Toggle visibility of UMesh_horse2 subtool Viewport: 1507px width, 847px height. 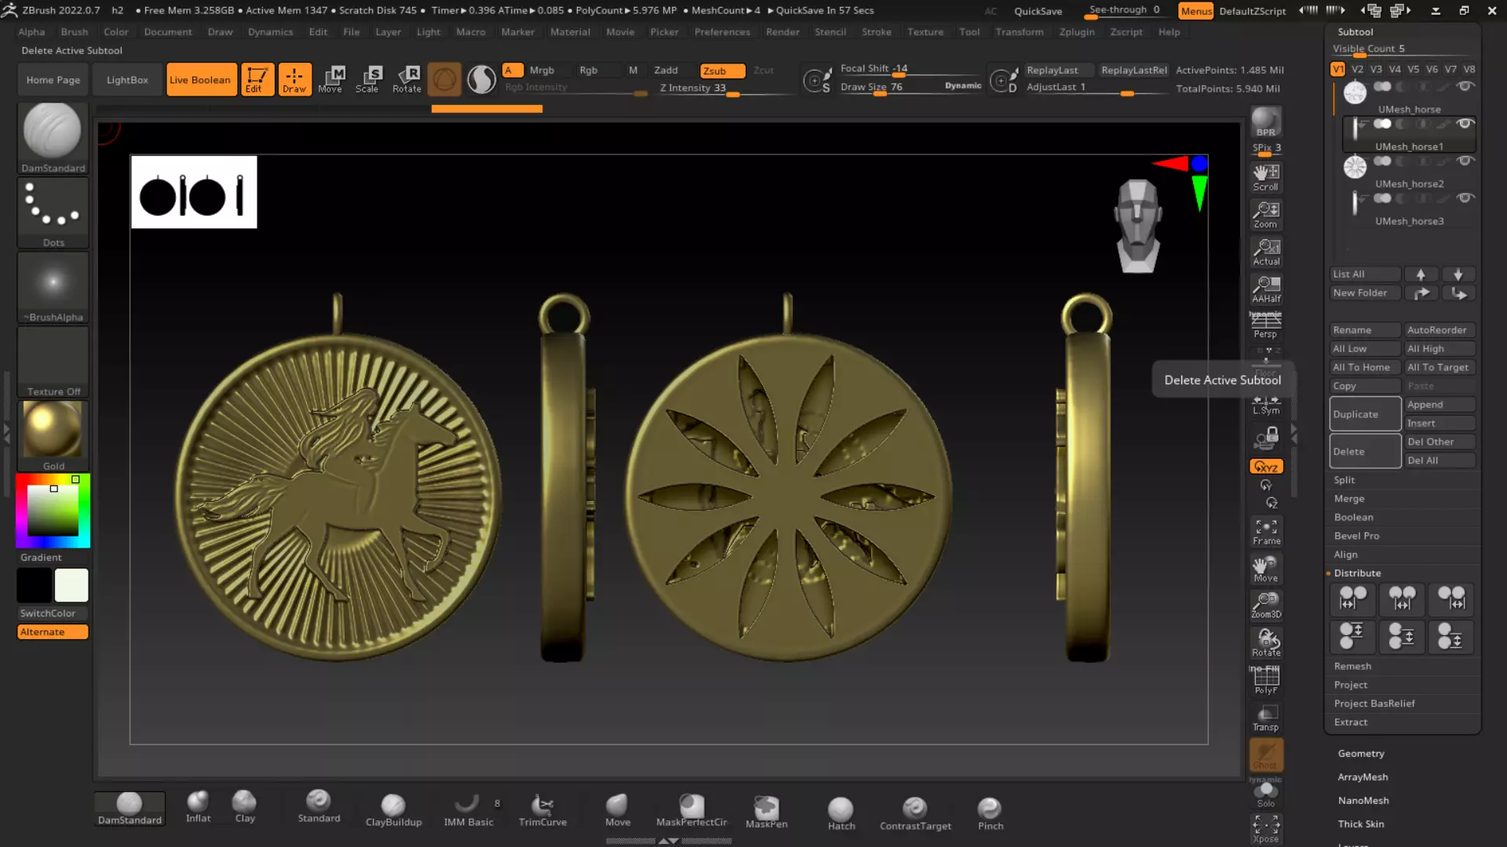[x=1464, y=161]
